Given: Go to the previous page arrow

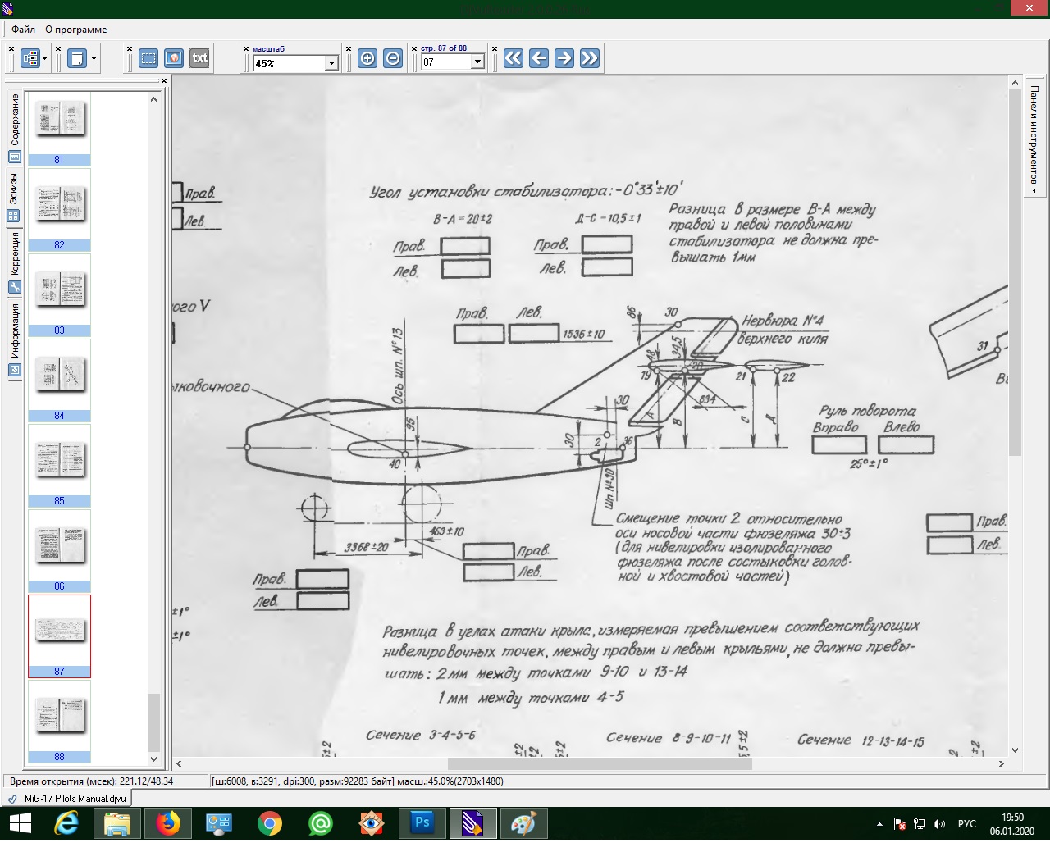Looking at the screenshot, I should point(539,58).
